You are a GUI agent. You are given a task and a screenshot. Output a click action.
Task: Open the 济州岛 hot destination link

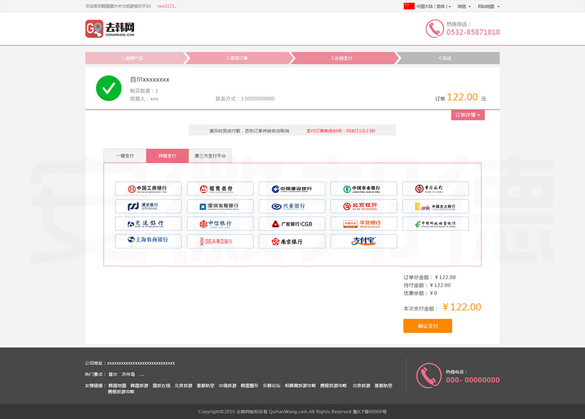pos(128,374)
